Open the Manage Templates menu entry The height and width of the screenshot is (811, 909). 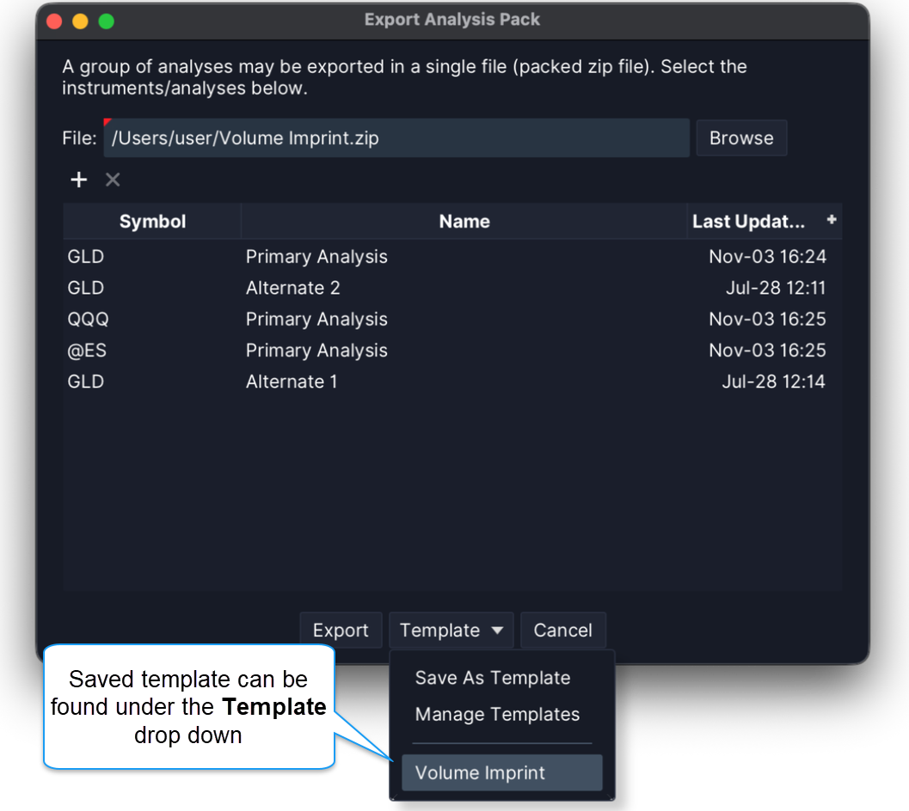[x=497, y=714]
